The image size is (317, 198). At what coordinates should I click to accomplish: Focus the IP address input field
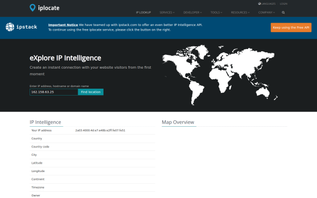coord(54,92)
